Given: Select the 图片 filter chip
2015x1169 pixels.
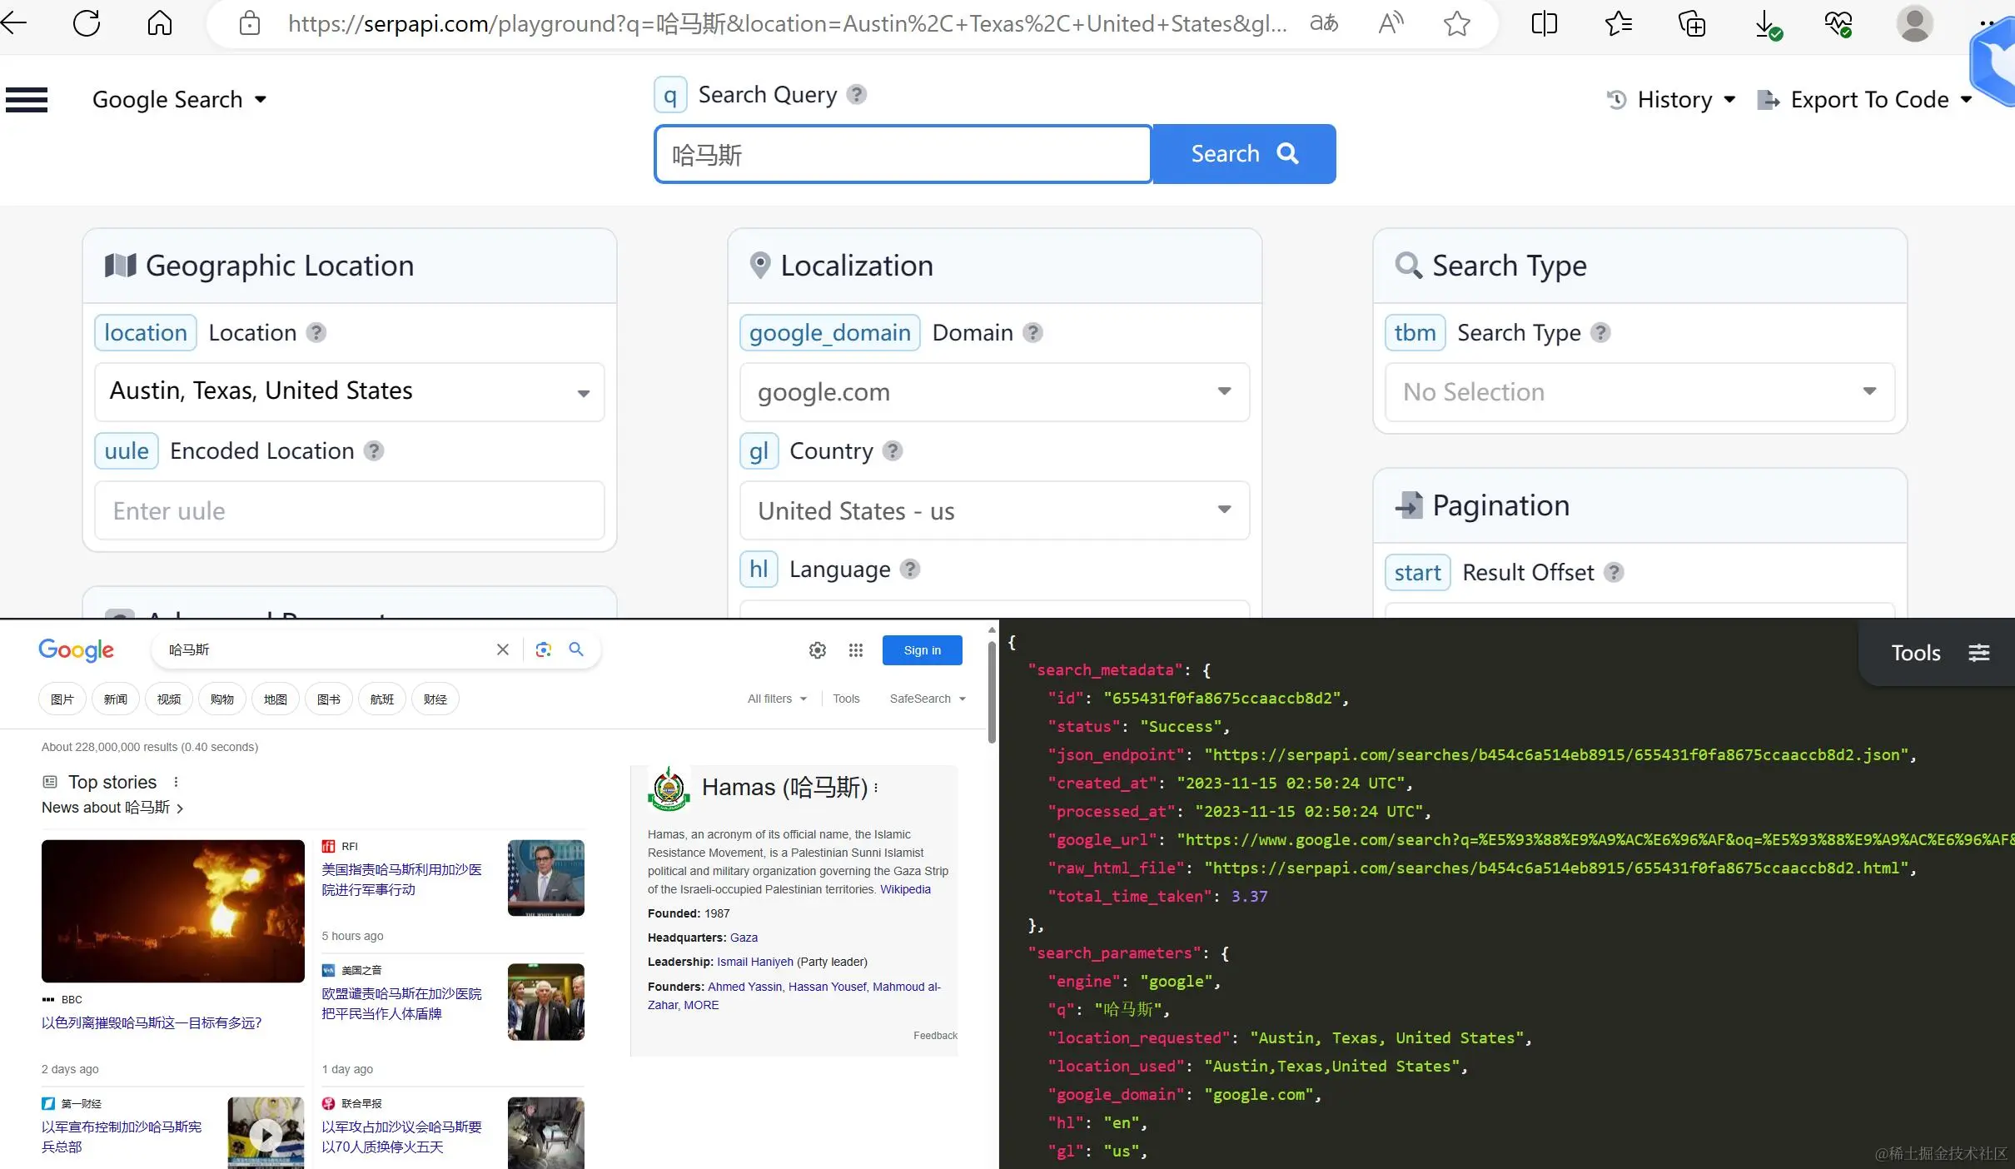Looking at the screenshot, I should [62, 699].
